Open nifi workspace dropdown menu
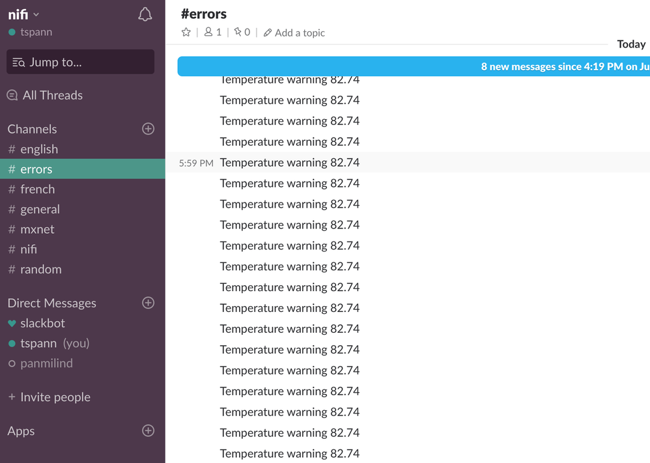The height and width of the screenshot is (463, 650). point(24,14)
